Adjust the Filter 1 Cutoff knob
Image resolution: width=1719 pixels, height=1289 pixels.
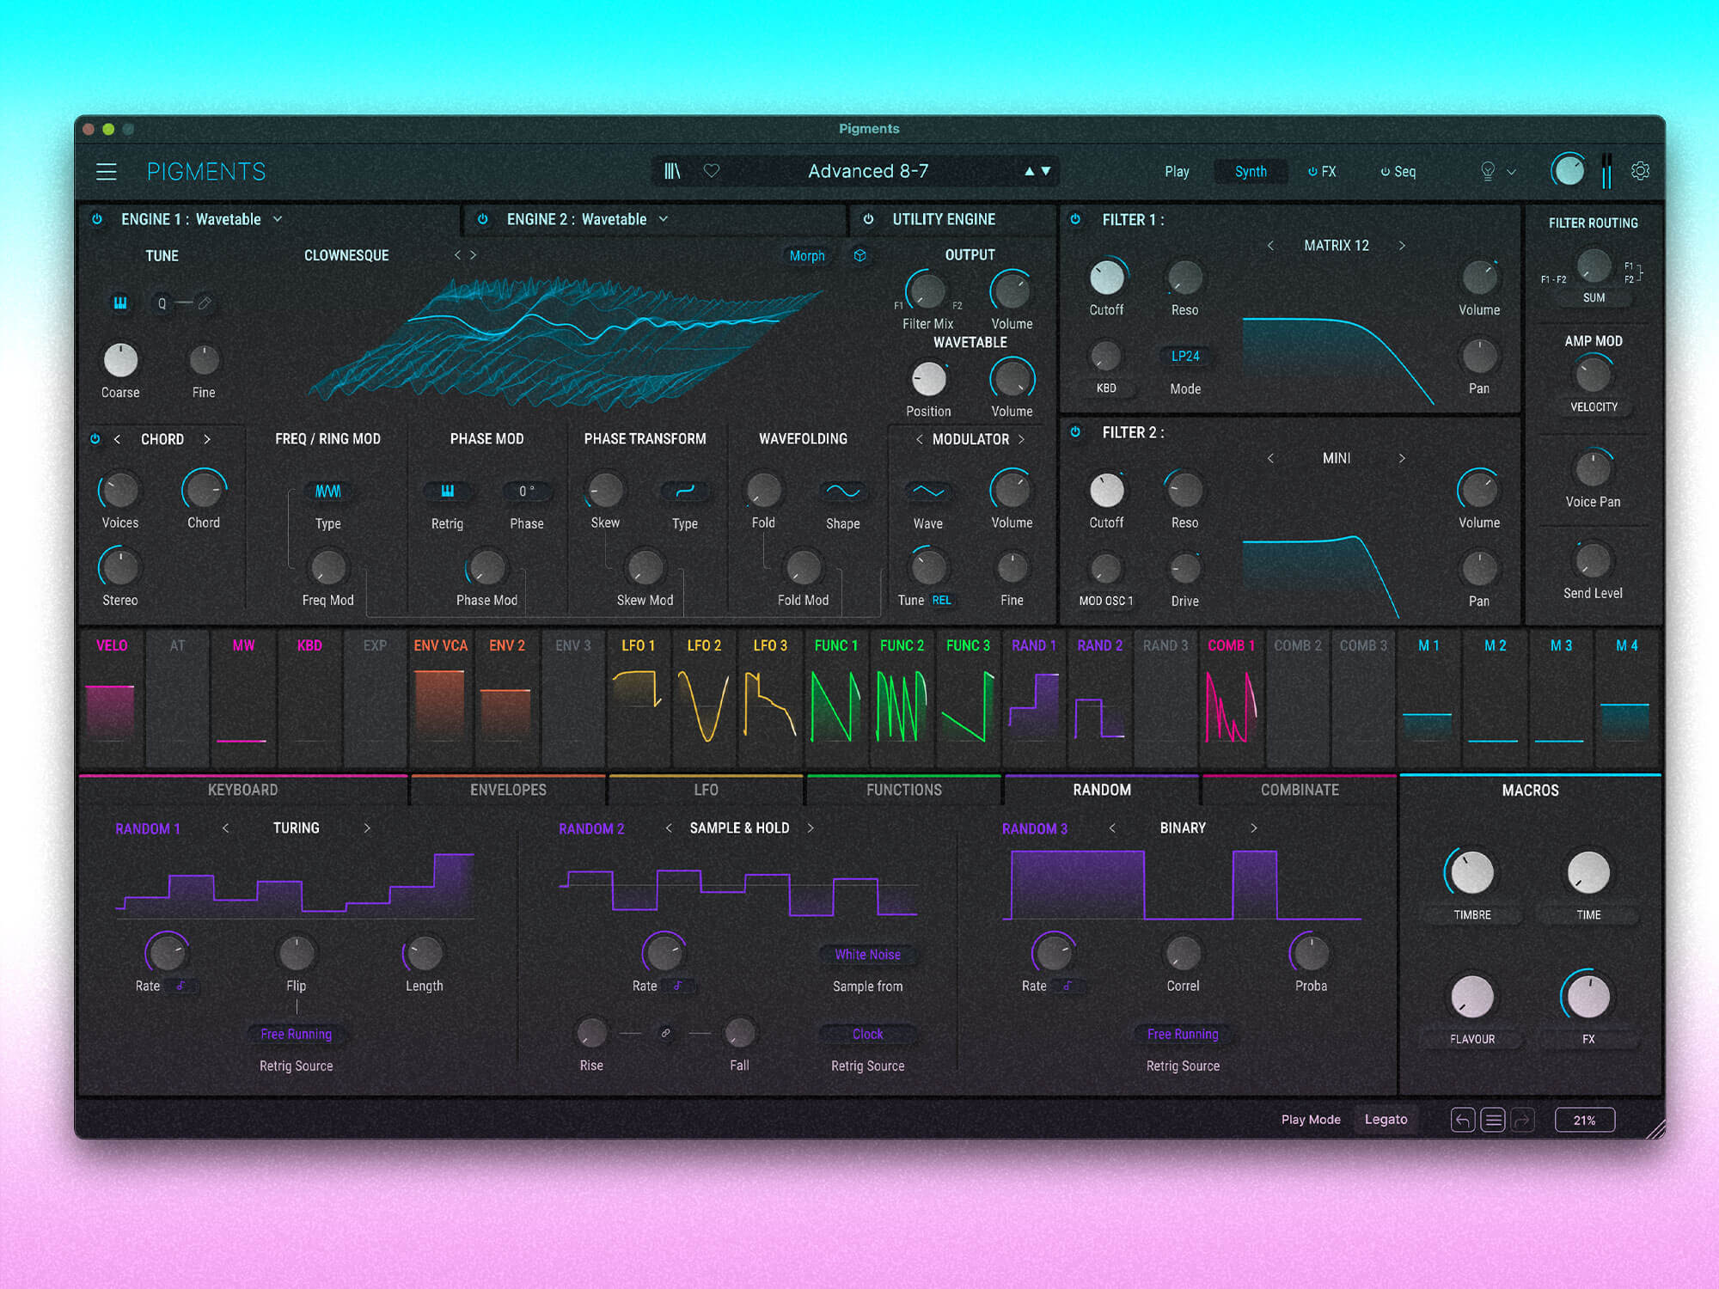tap(1106, 278)
